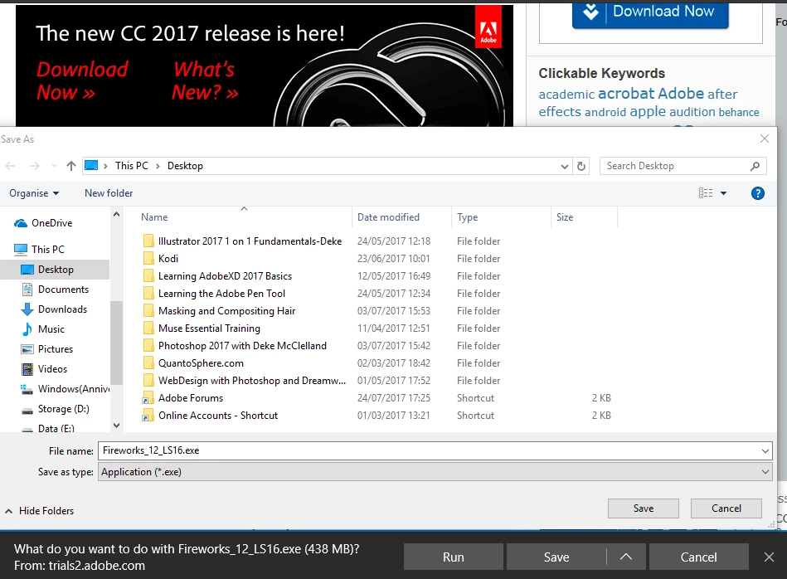
Task: Close the Save As dialog
Action: point(765,139)
